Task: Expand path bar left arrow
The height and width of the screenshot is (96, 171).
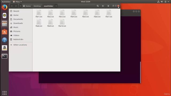Action: [20, 6]
